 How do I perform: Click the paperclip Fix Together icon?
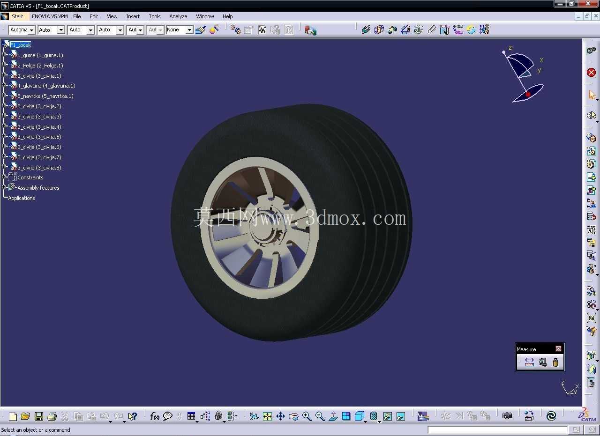432,30
